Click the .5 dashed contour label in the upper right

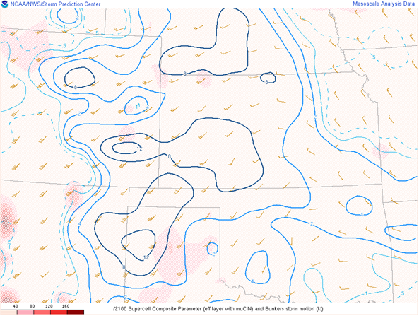click(x=373, y=57)
